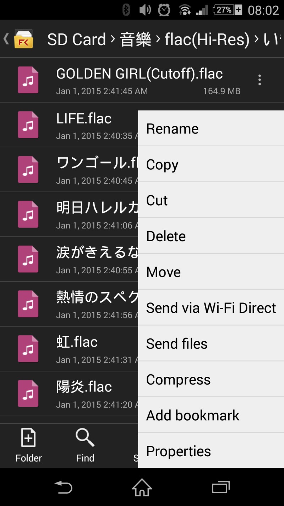The image size is (284, 506).
Task: Tap the music file icon beside LIFE.flac
Action: (28, 125)
